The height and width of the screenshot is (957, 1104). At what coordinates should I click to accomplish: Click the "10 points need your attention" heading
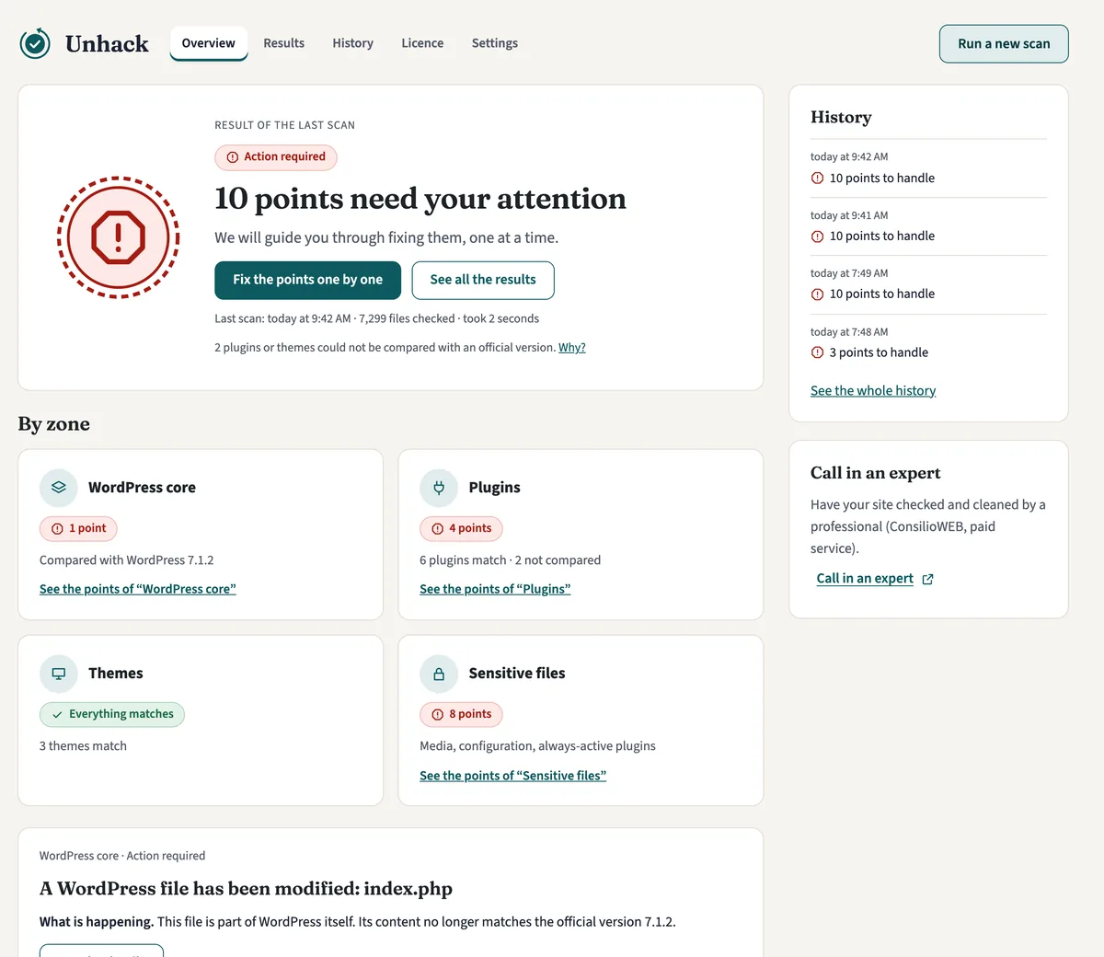[420, 199]
